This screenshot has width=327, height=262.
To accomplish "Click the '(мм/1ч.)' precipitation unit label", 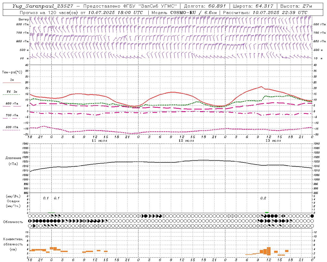I will [13, 206].
